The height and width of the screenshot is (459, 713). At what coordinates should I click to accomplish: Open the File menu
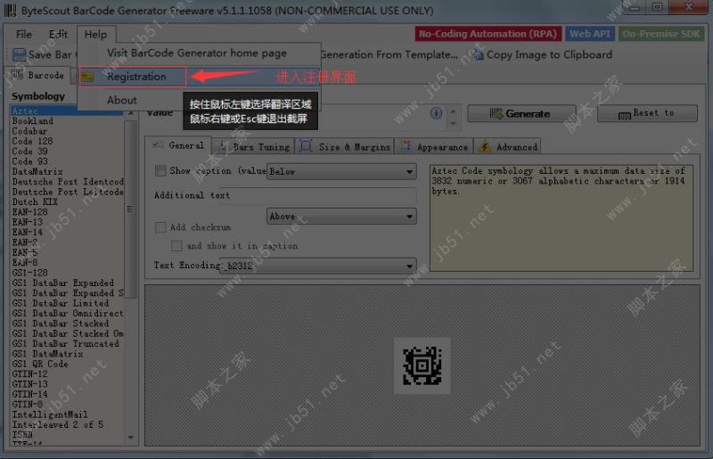click(24, 34)
